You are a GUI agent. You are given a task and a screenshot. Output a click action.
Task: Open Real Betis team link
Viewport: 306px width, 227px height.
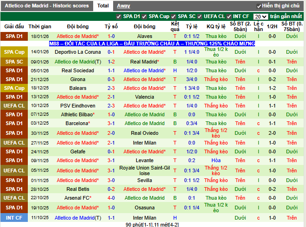78,189
